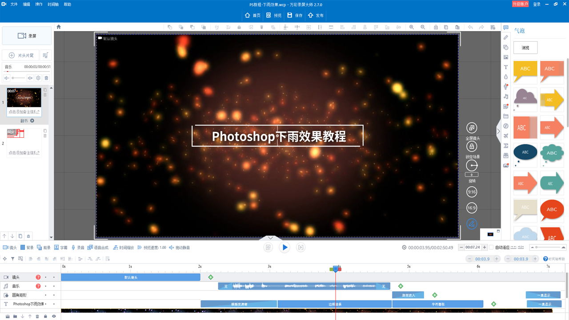Click the 保存 save icon in top toolbar
569x320 pixels.
click(x=290, y=15)
